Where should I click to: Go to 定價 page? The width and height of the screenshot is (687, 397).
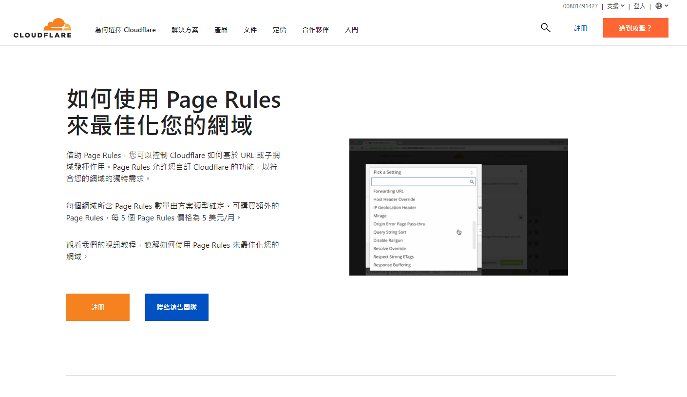point(280,30)
